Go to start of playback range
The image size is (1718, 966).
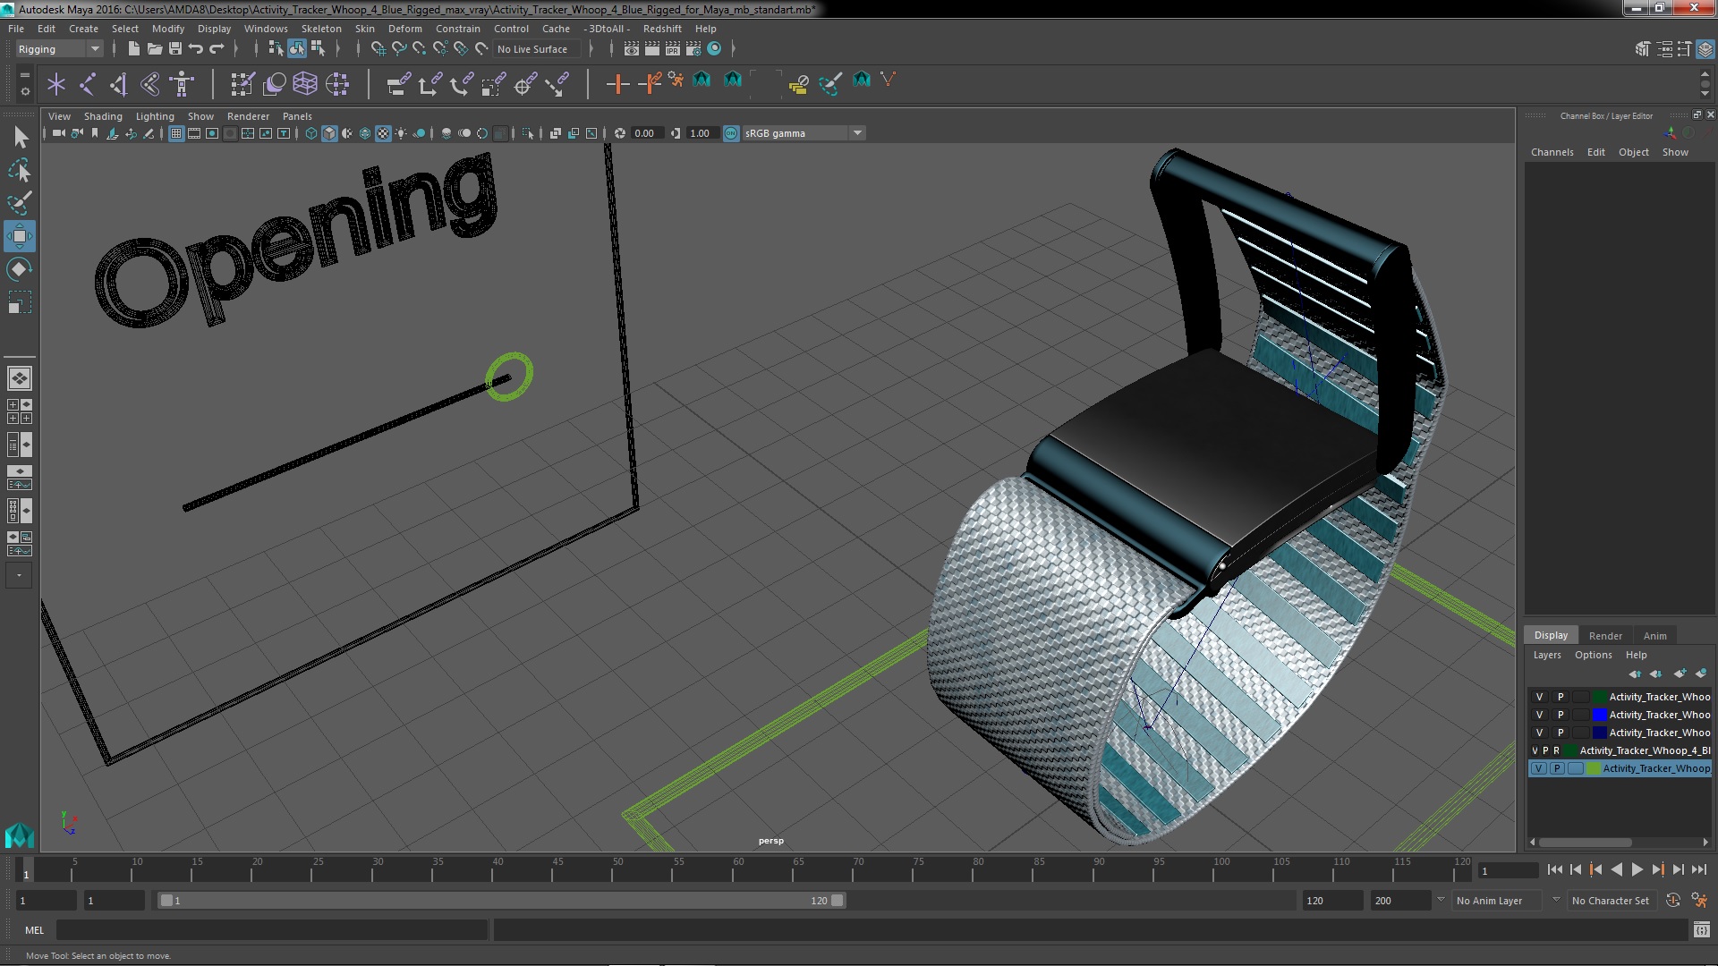[1554, 869]
